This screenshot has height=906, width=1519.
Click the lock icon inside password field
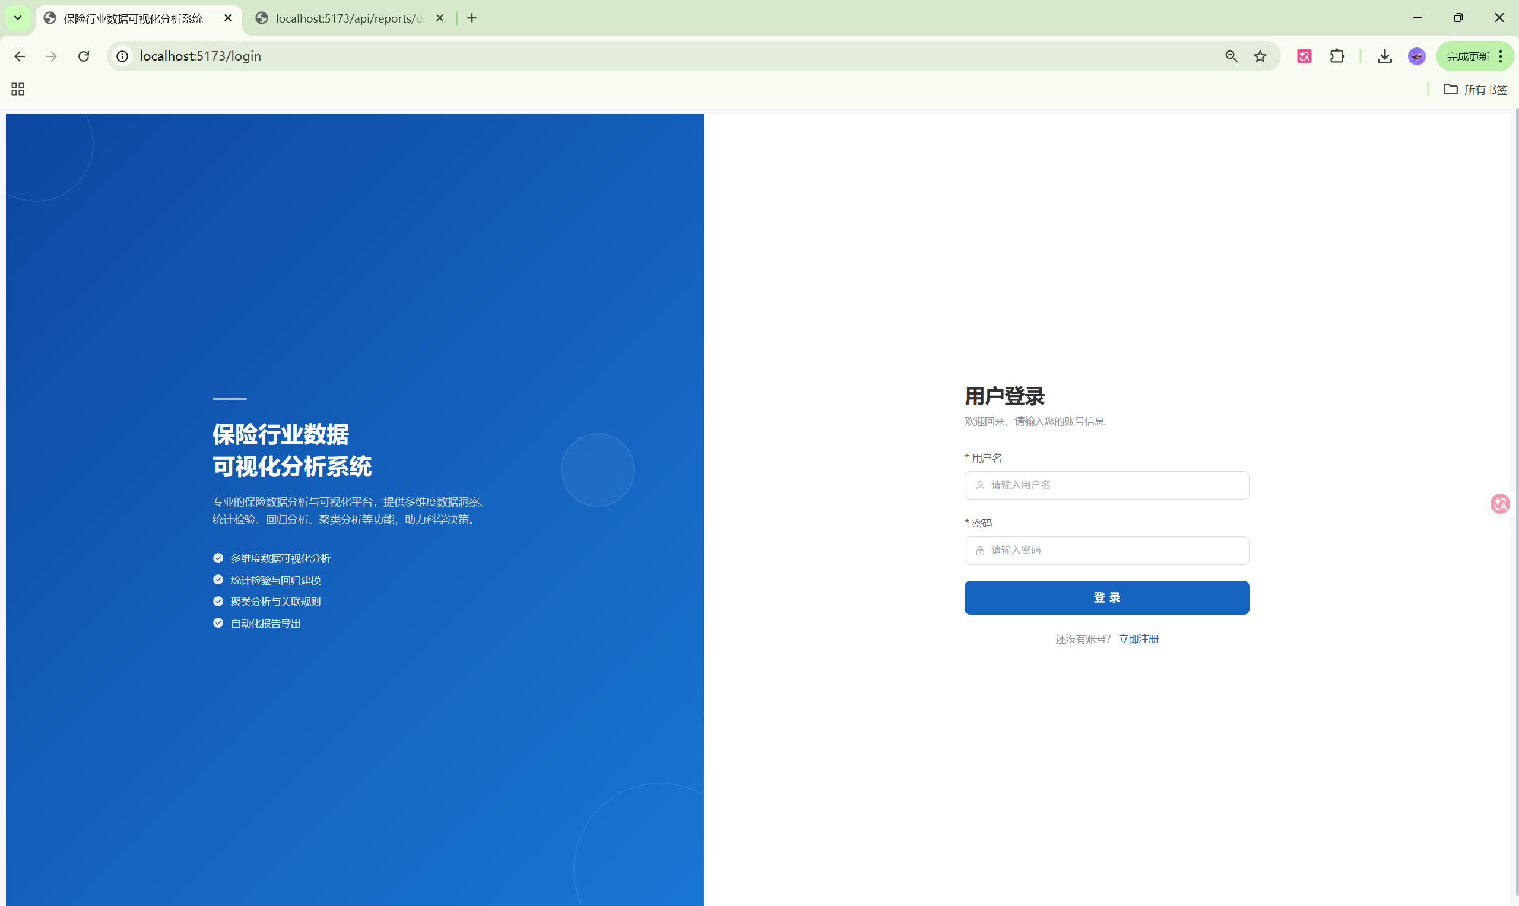(979, 550)
